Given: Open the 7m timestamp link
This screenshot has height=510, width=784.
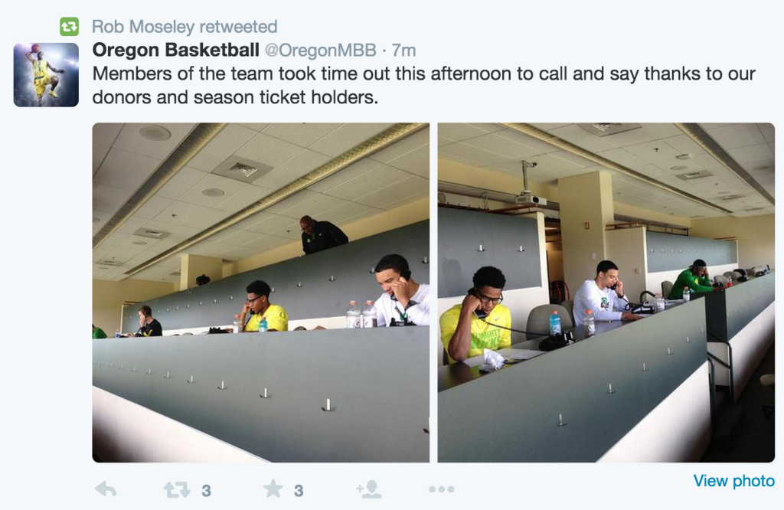Looking at the screenshot, I should [x=403, y=51].
